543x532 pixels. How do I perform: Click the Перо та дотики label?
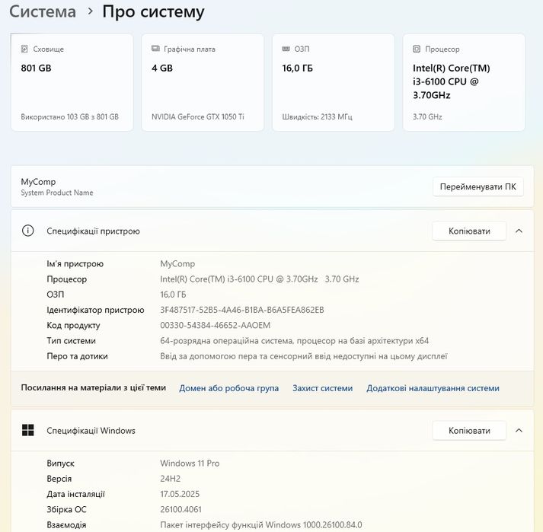pyautogui.click(x=77, y=356)
